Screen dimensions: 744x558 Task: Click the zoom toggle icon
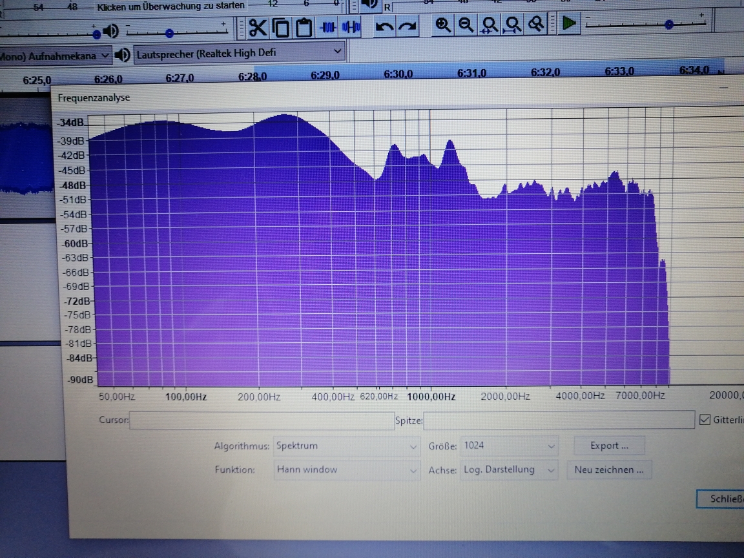536,24
